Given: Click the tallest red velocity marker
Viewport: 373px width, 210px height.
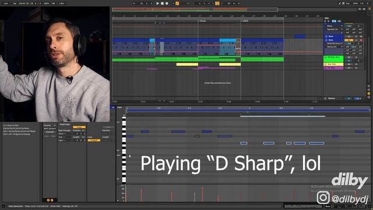Looking at the screenshot, I should point(202,194).
